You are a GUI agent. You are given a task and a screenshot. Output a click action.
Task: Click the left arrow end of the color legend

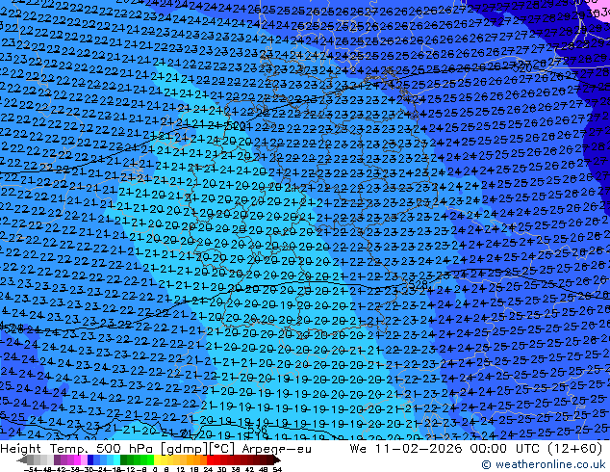(21, 459)
